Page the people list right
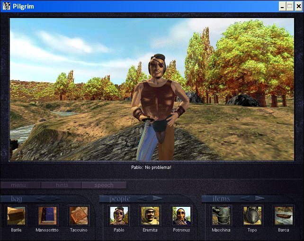Image resolution: width=304 pixels, height=241 pixels. (x=157, y=198)
